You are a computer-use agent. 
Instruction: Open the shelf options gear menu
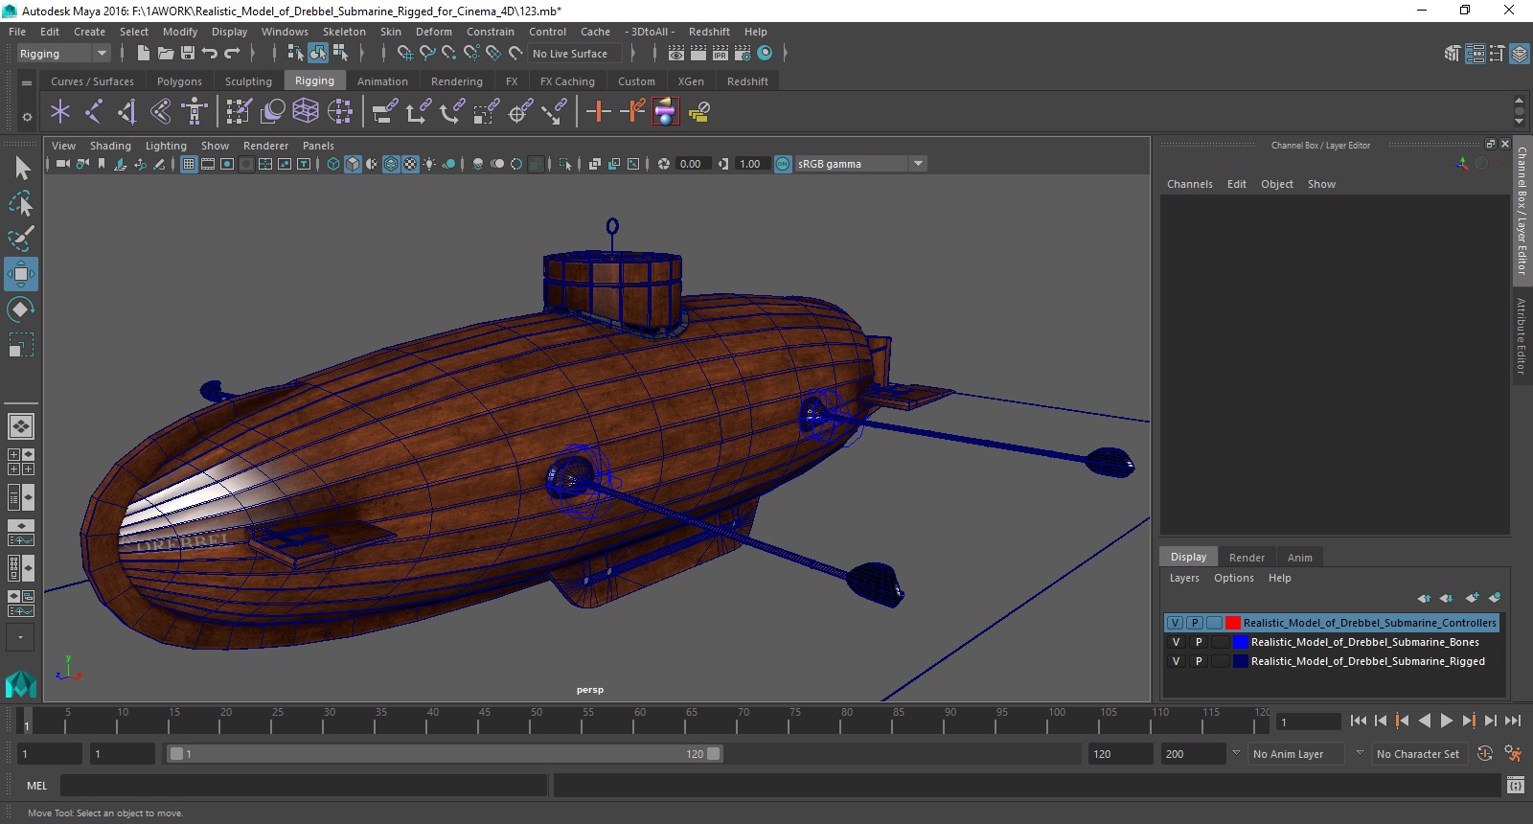(27, 117)
